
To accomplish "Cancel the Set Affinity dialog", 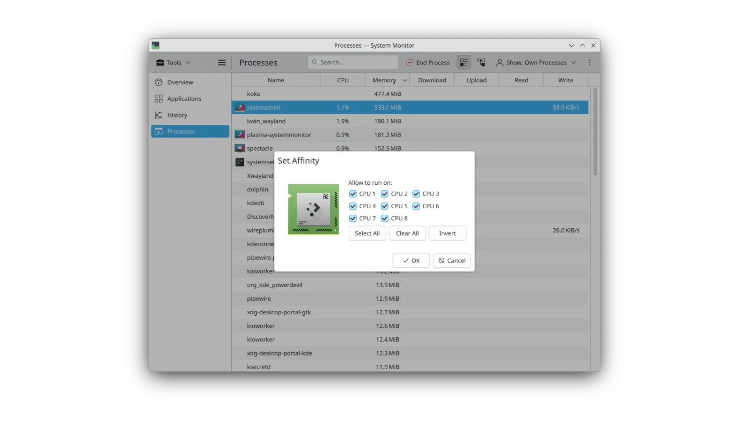I will tap(452, 261).
